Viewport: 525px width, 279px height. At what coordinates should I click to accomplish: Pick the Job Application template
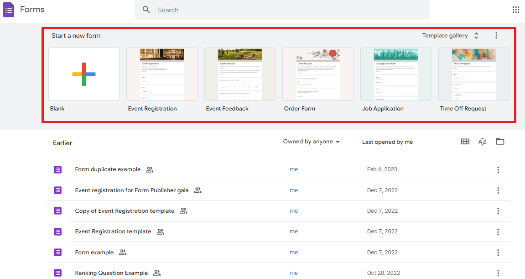click(396, 74)
